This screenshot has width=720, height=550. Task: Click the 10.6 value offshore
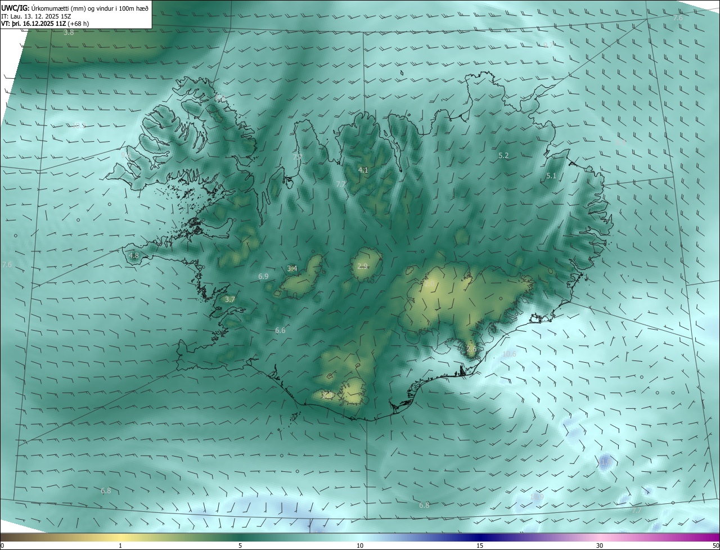pyautogui.click(x=509, y=354)
